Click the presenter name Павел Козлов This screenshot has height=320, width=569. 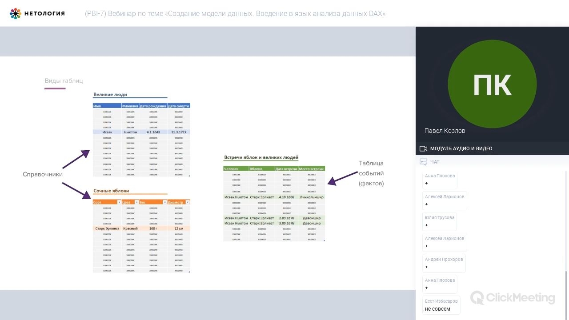tap(445, 131)
